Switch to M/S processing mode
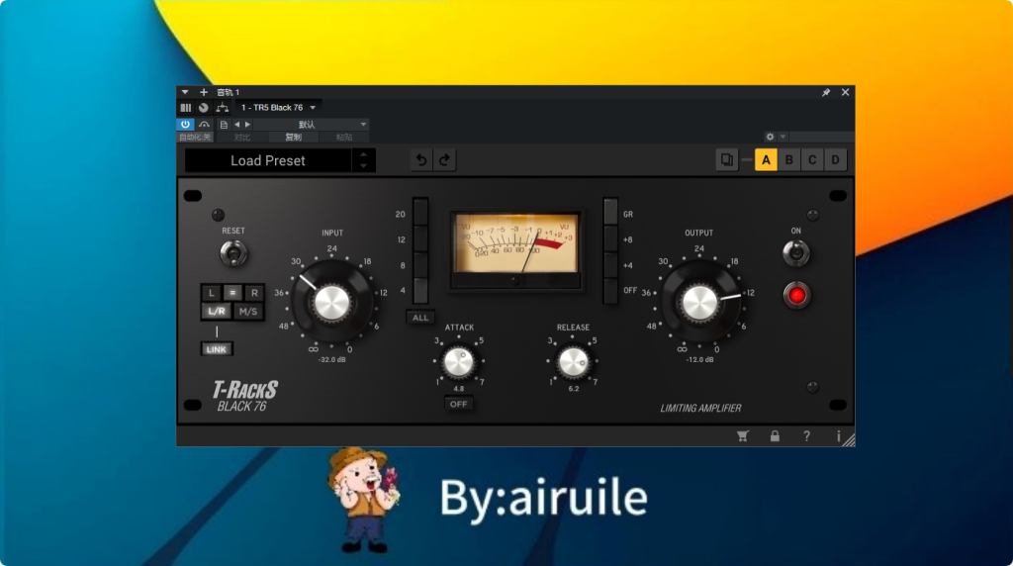The height and width of the screenshot is (566, 1013). (x=248, y=312)
